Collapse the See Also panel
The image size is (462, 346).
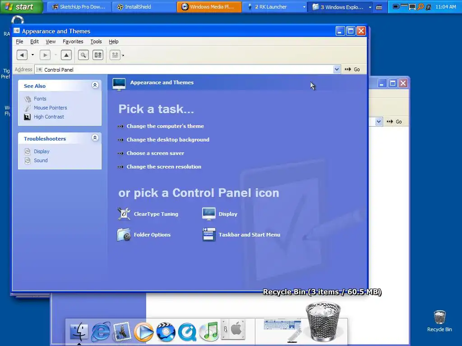click(95, 85)
